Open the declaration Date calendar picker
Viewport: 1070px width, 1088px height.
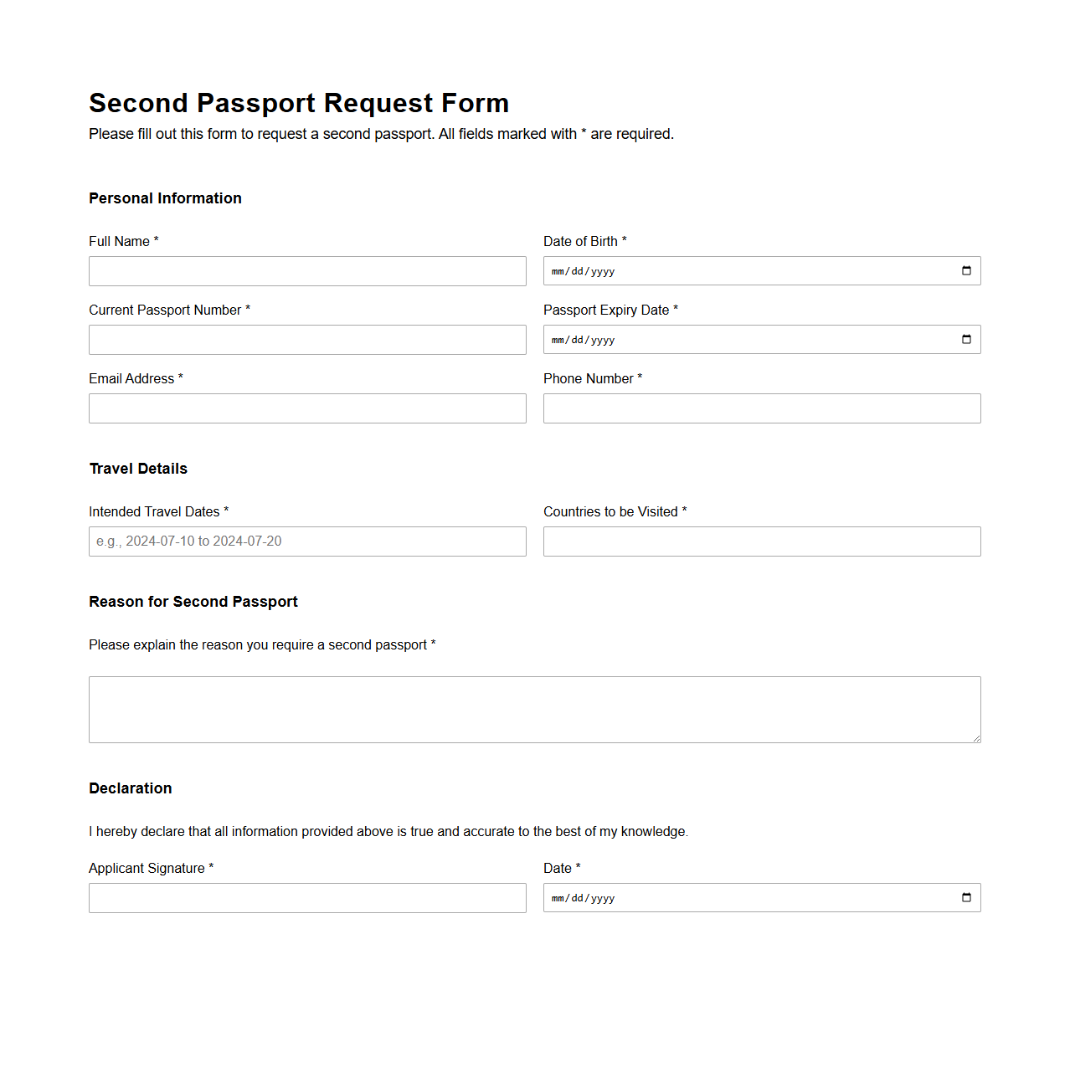pos(965,897)
